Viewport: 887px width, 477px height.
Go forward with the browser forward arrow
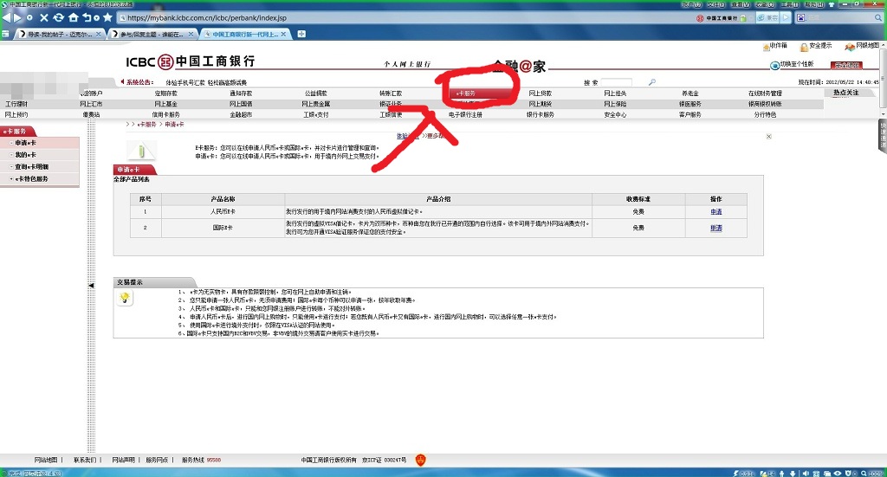[17, 17]
